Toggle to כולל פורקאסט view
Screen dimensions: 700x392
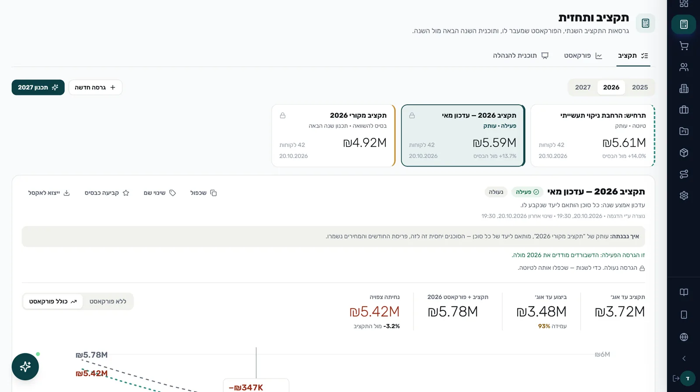[x=53, y=301]
